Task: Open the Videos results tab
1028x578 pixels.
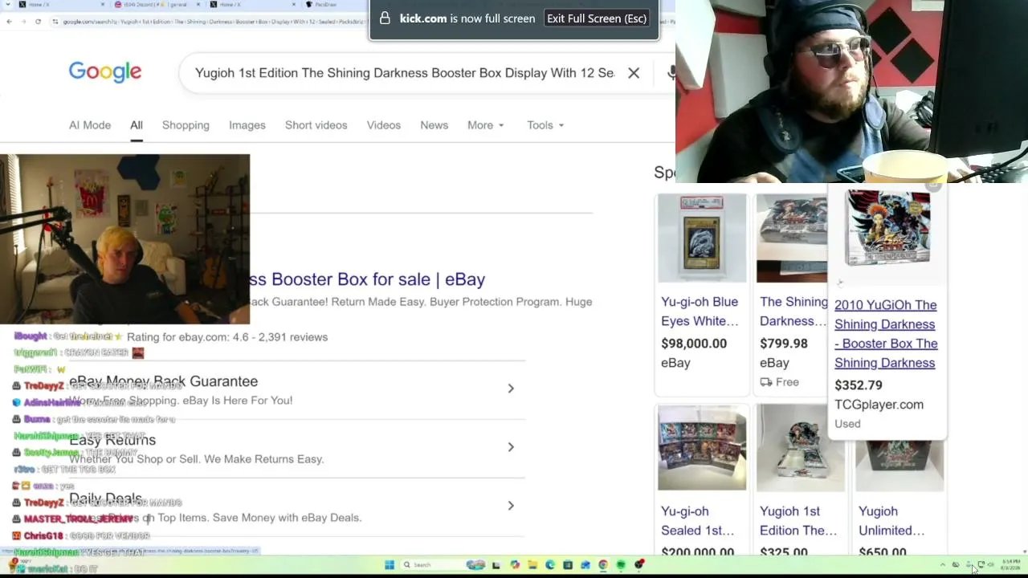Action: coord(384,125)
